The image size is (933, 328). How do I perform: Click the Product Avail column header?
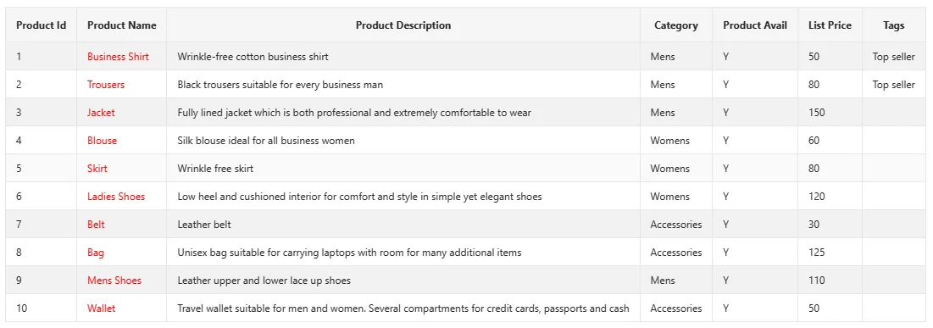(x=755, y=25)
